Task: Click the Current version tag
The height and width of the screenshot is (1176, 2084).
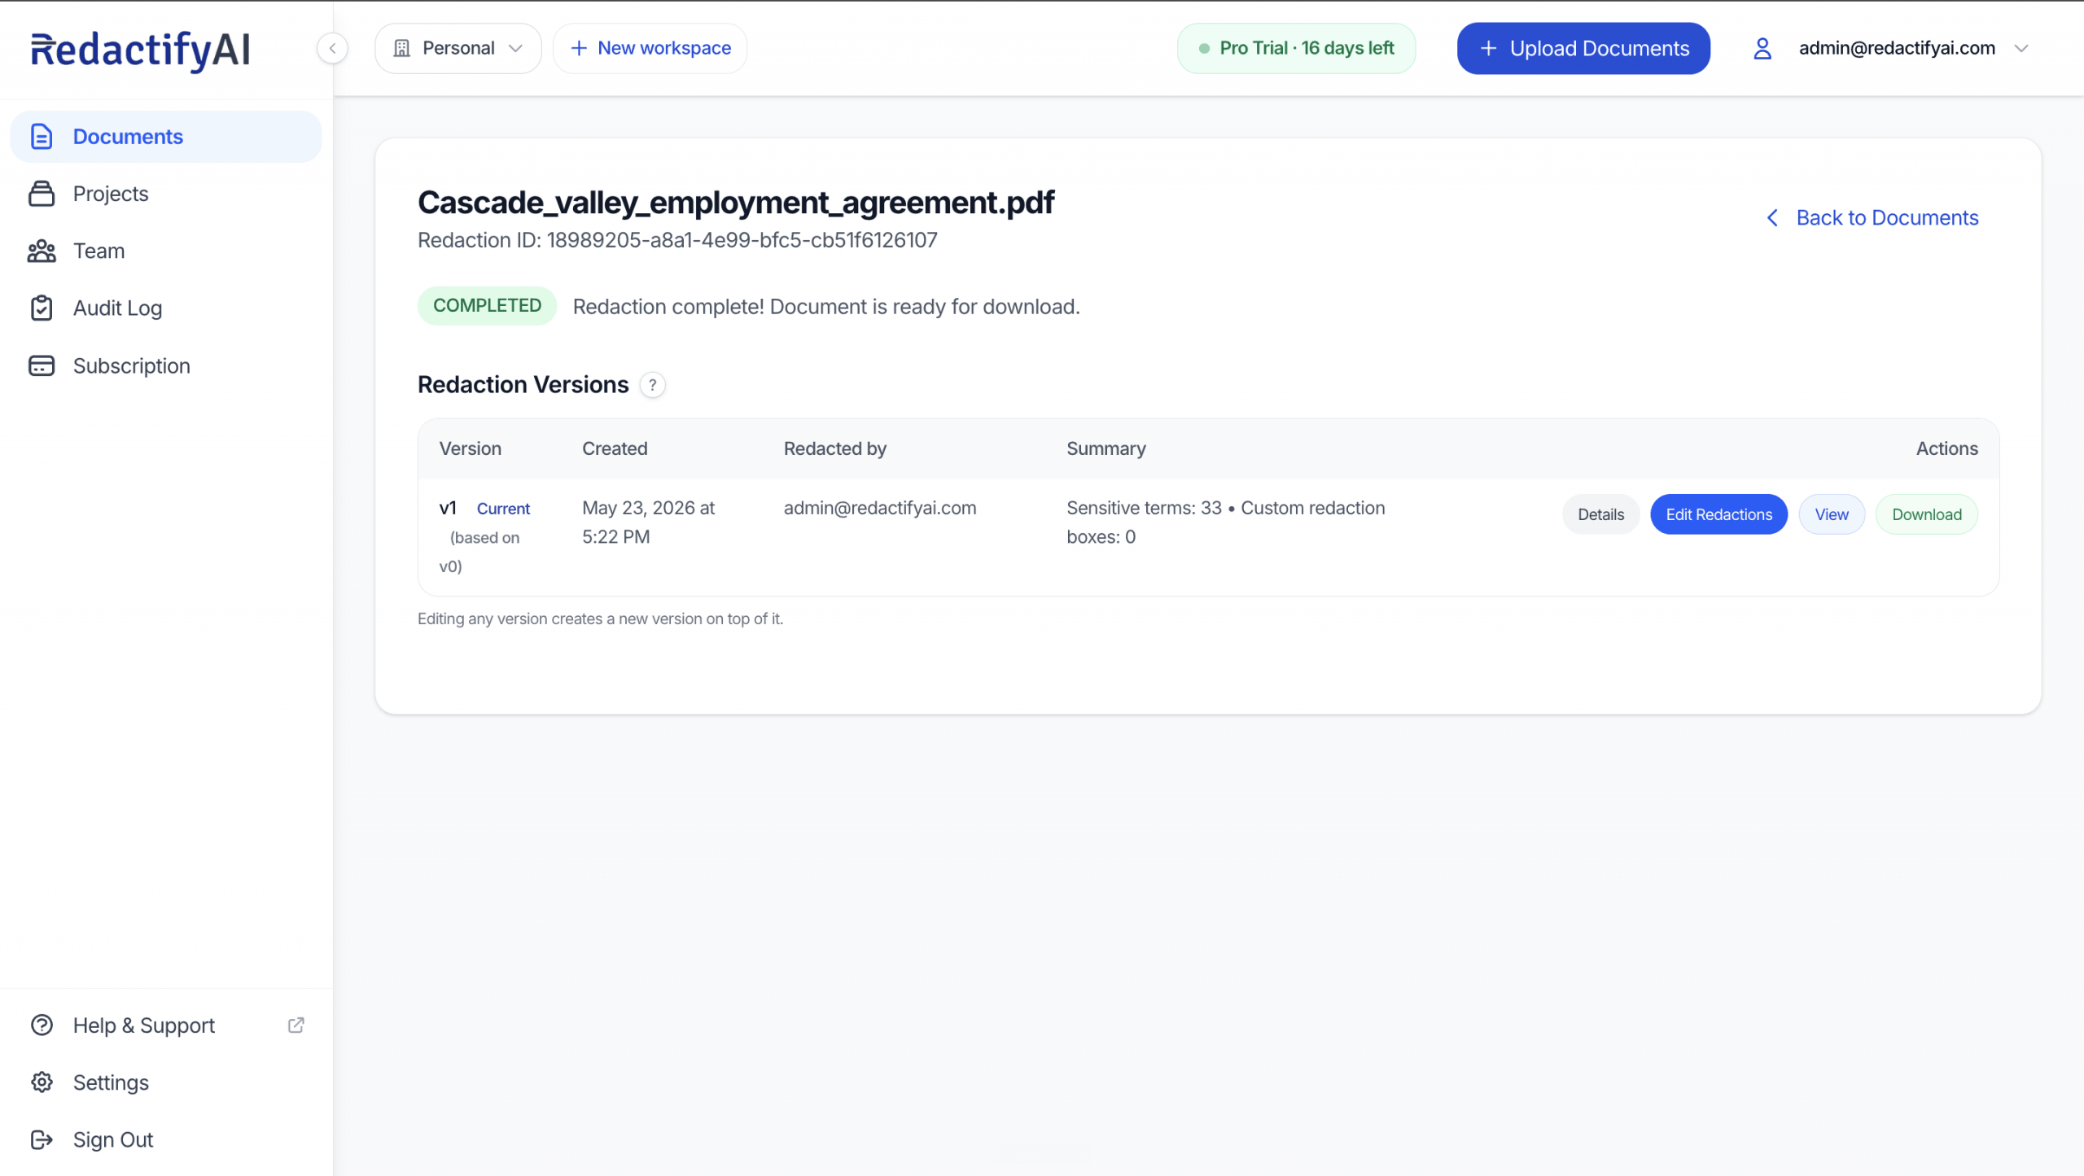Action: point(503,509)
